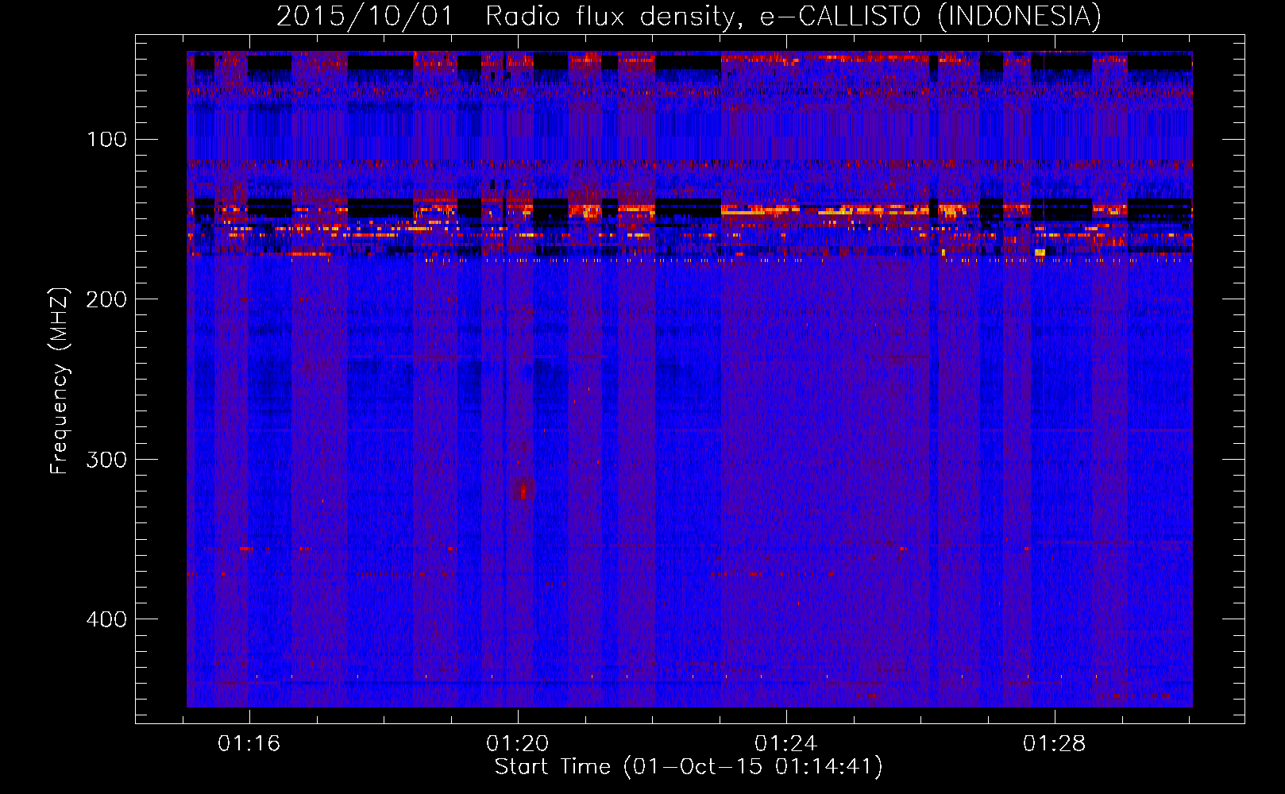Click the 01:28 time tick label

pos(1054,744)
